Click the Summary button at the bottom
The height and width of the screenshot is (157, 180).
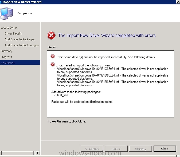[140, 149]
